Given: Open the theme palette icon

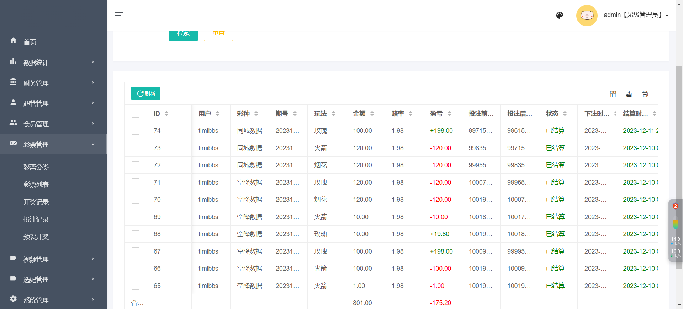Looking at the screenshot, I should pos(560,15).
